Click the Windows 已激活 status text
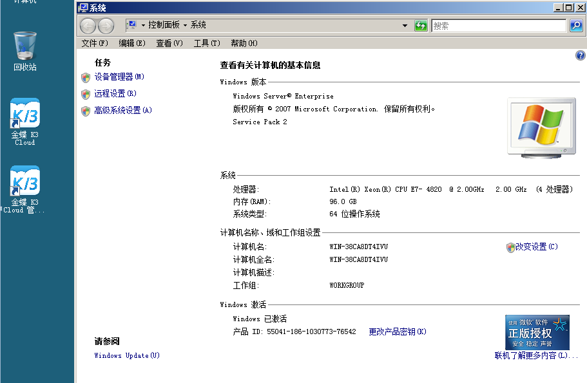The image size is (587, 383). [x=260, y=319]
